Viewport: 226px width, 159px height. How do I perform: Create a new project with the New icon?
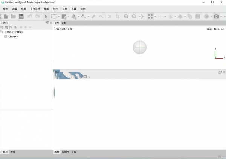6,16
